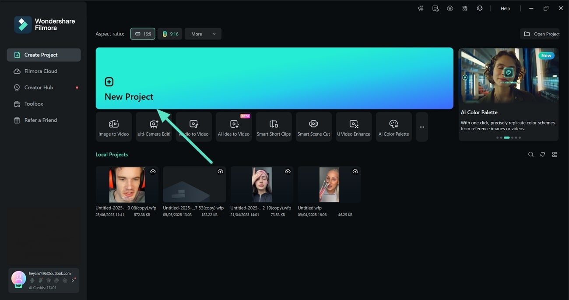Click the Local Projects heading

112,155
